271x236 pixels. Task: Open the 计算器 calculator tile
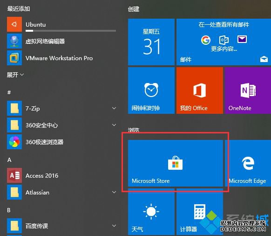[x=200, y=212]
